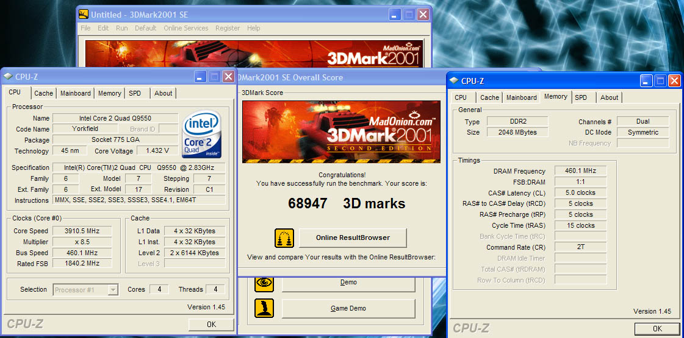Maximize the right CPU-Z Memory window
684x338 pixels.
[660, 80]
